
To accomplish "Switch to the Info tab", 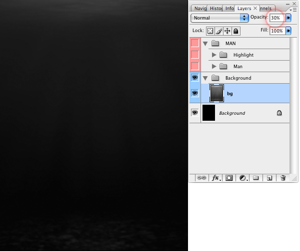I will [x=229, y=8].
